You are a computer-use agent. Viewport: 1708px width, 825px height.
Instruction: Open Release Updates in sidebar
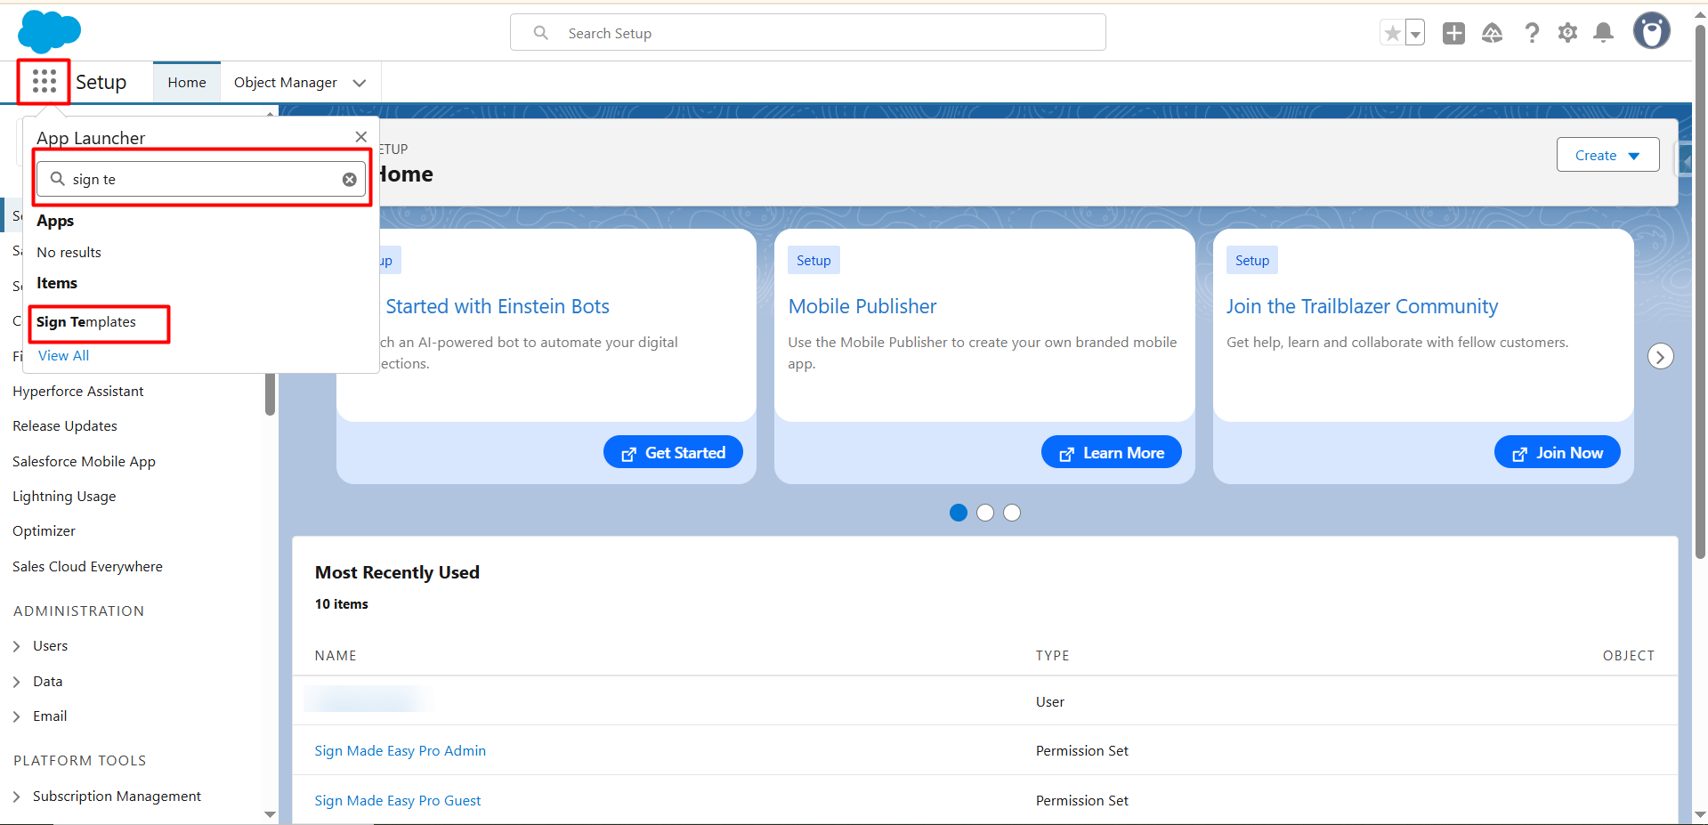point(65,426)
